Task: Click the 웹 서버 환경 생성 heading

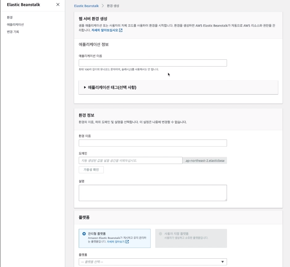Action: 93,19
